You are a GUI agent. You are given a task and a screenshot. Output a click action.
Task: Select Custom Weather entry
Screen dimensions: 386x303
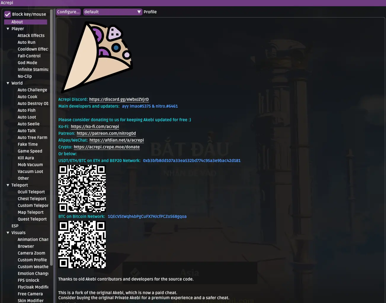(x=33, y=267)
